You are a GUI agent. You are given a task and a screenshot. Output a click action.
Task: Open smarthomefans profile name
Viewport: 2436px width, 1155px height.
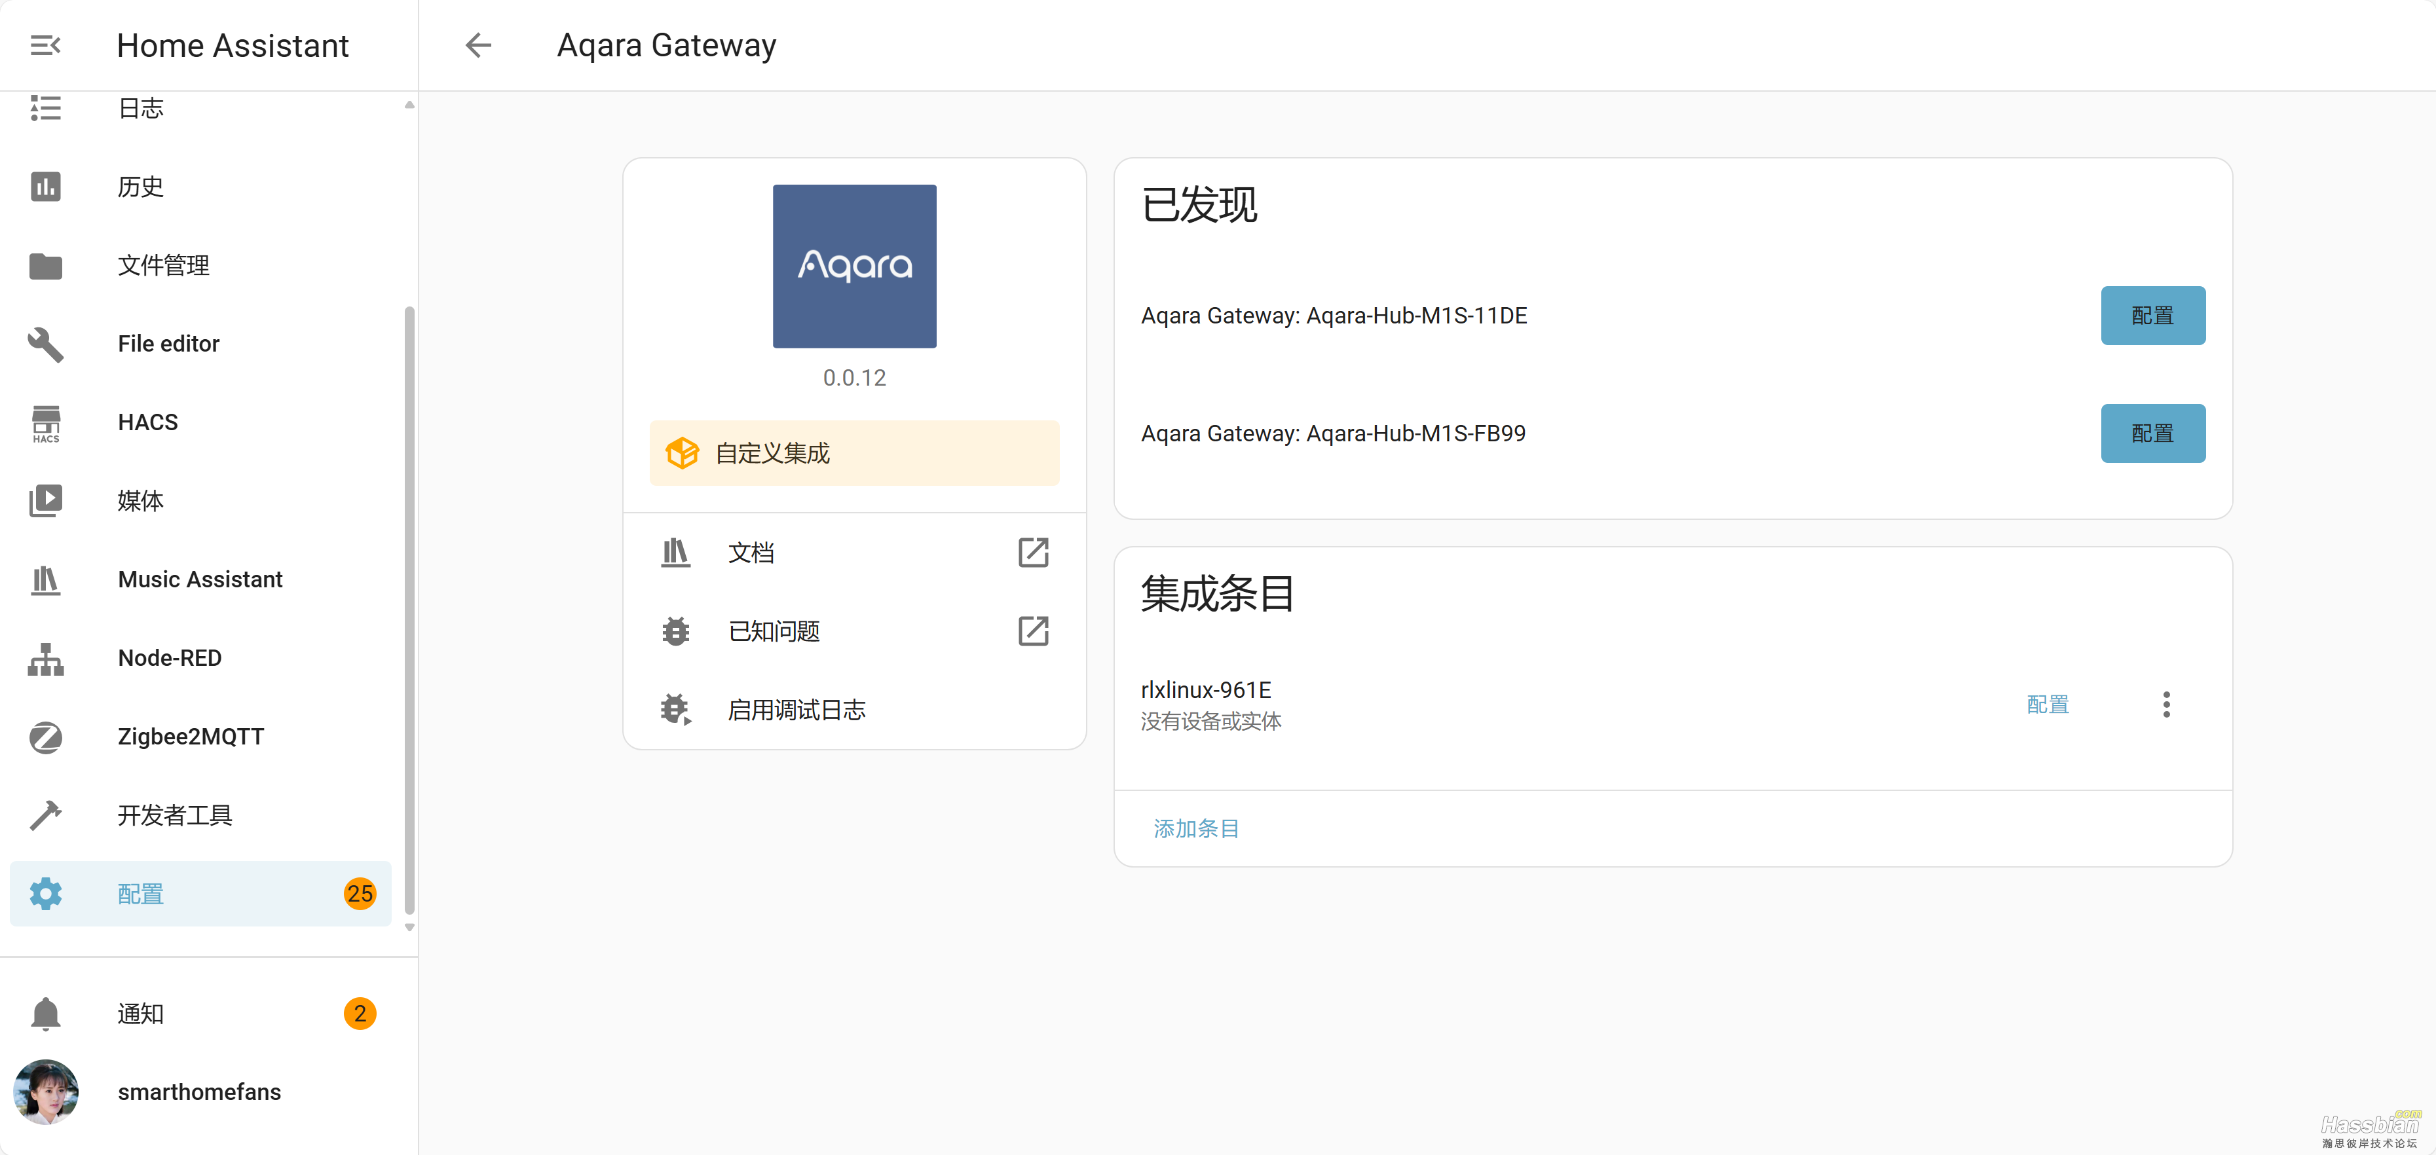click(x=198, y=1093)
